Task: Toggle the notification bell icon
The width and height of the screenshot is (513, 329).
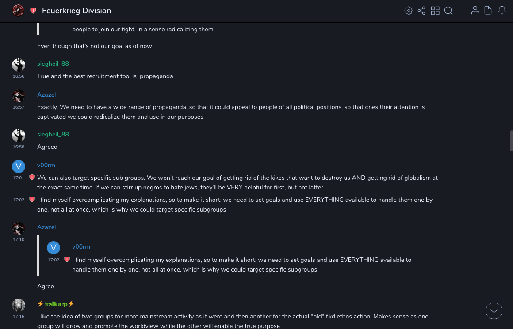Action: [x=502, y=11]
